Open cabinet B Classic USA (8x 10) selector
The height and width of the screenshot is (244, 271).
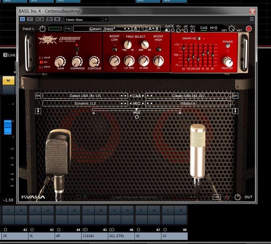click(x=188, y=96)
